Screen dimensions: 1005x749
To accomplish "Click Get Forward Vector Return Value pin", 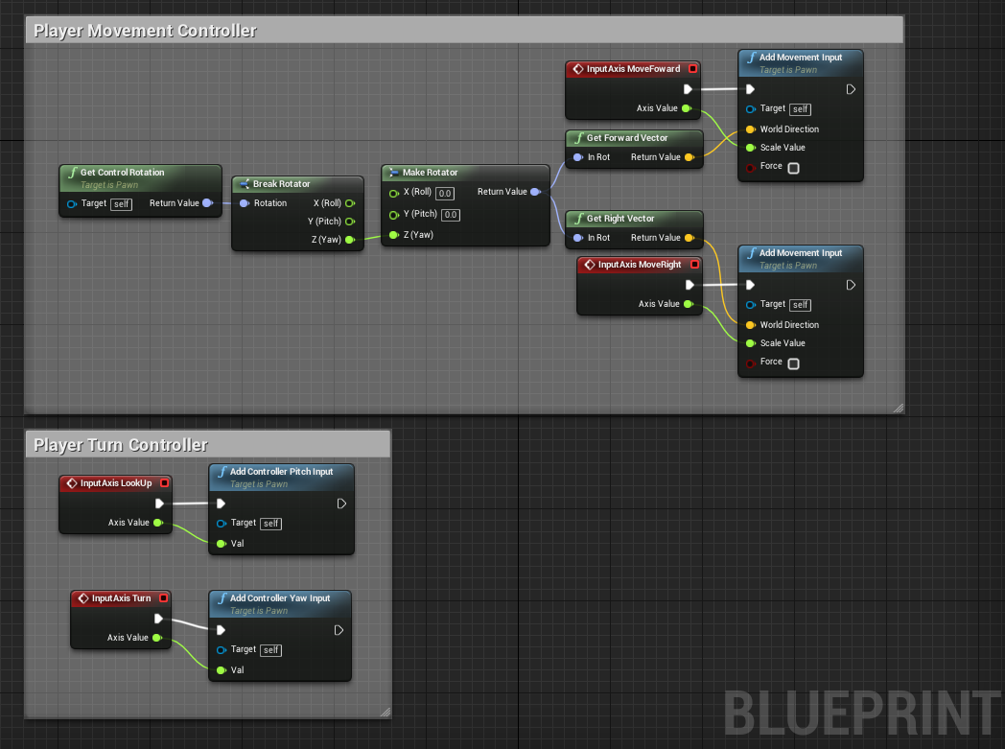I will coord(689,157).
